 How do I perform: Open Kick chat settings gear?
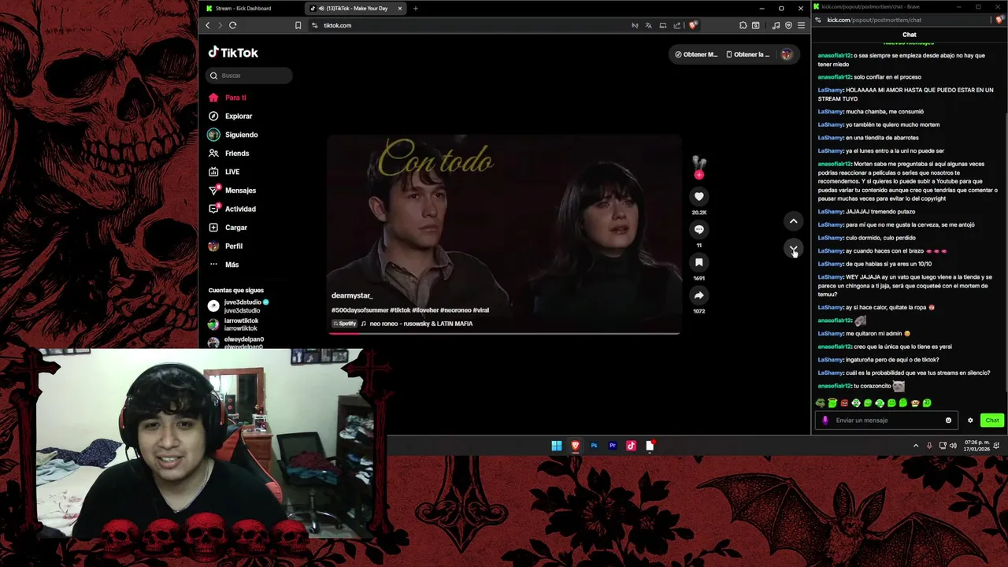coord(970,421)
